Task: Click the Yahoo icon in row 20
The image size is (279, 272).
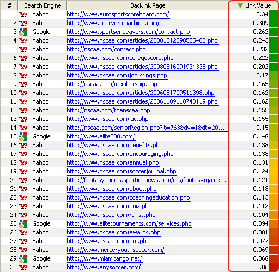Action: [x=23, y=180]
